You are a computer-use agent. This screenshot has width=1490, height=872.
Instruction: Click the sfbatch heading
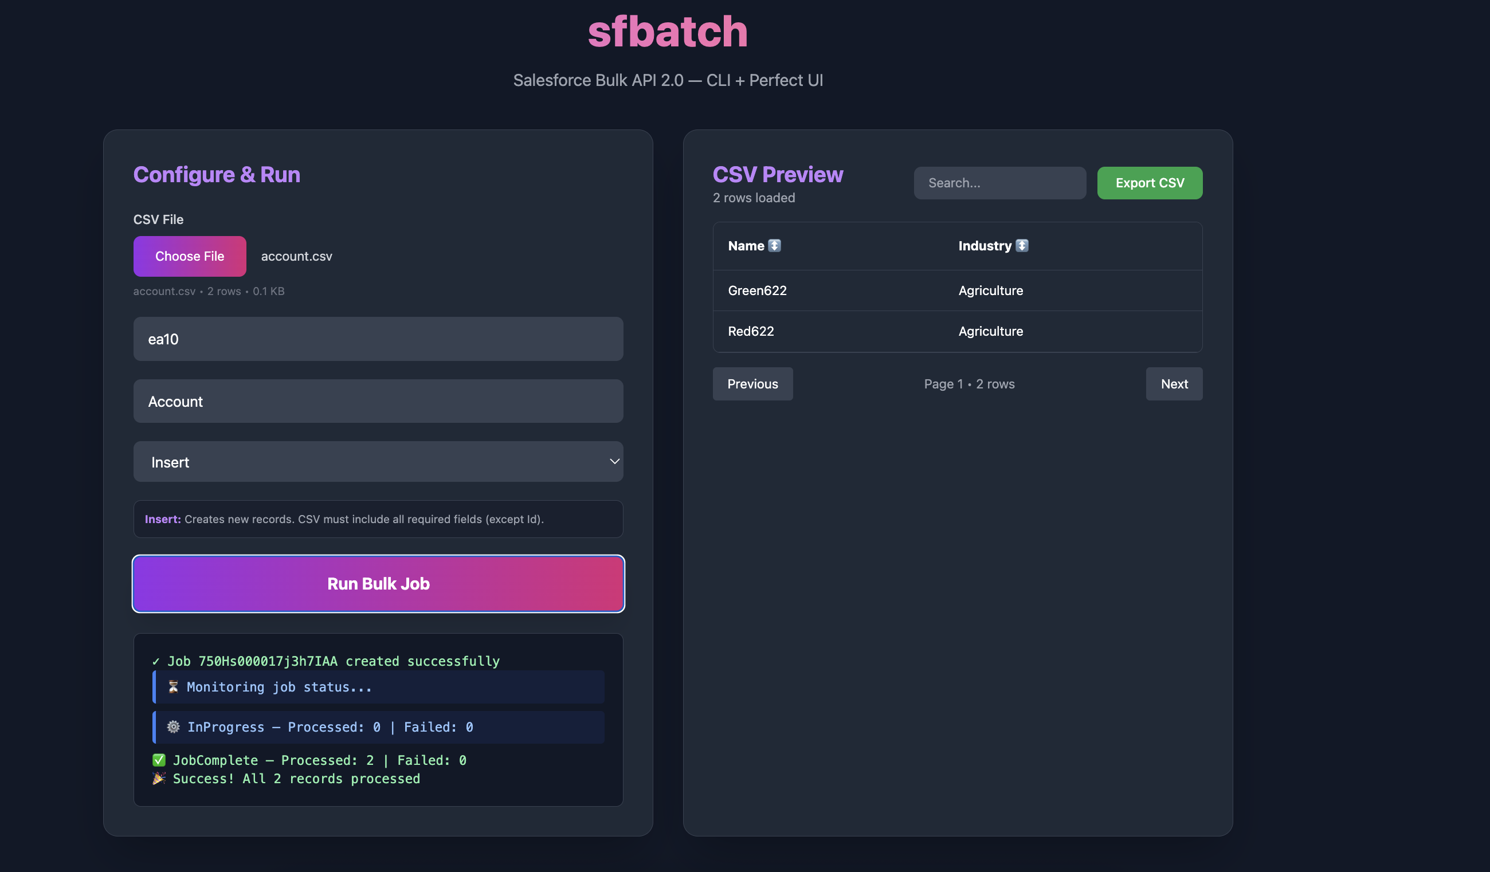(667, 31)
